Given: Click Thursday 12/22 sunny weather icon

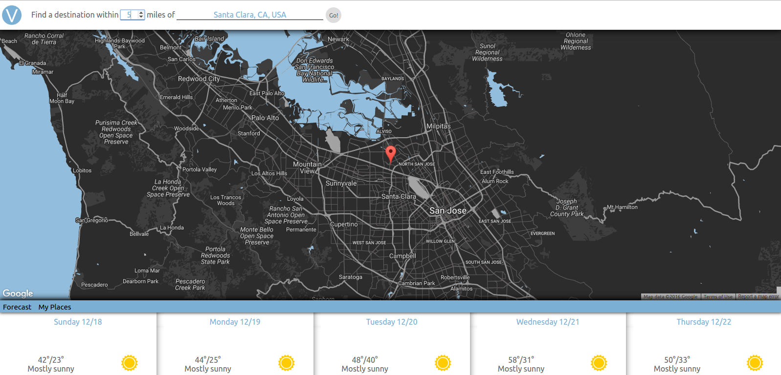Looking at the screenshot, I should click(755, 363).
